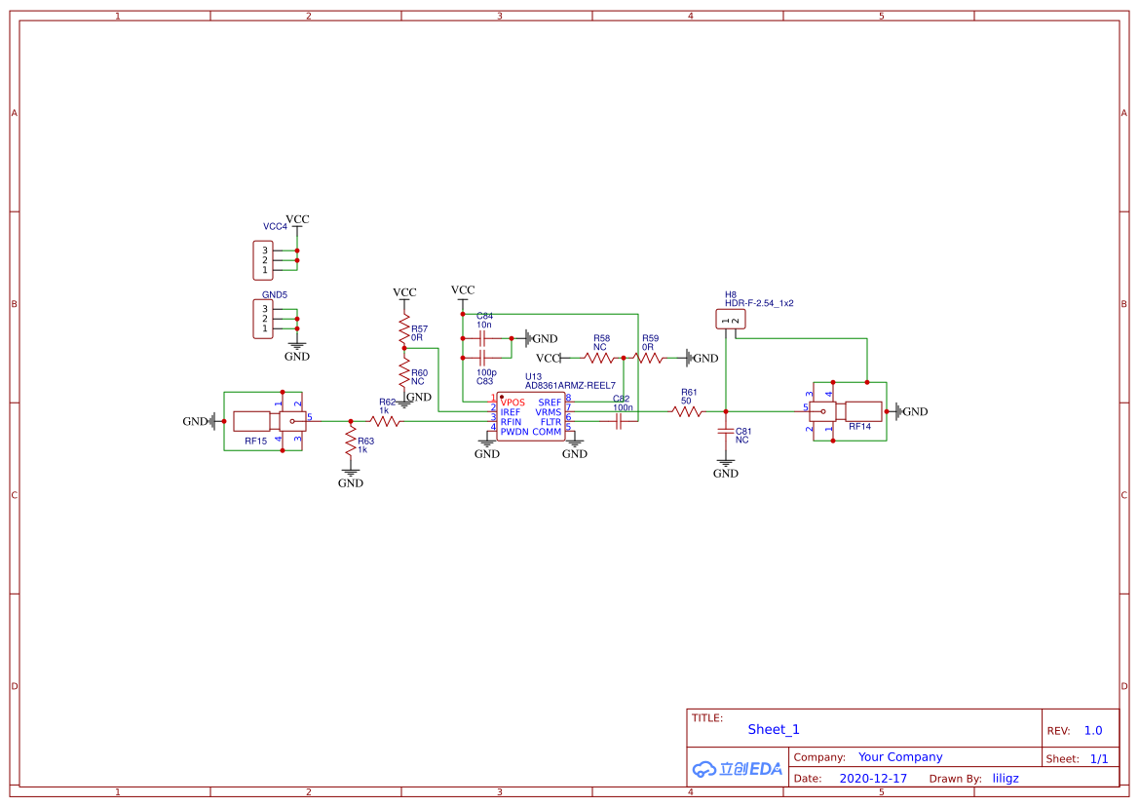Screen dimensions: 1139x807
Task: Click the 'Your Company' field
Action: click(x=900, y=757)
